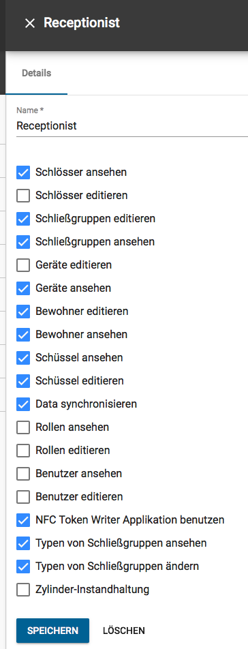Close the Receptionist panel with X
Image resolution: width=248 pixels, height=649 pixels.
coord(30,23)
